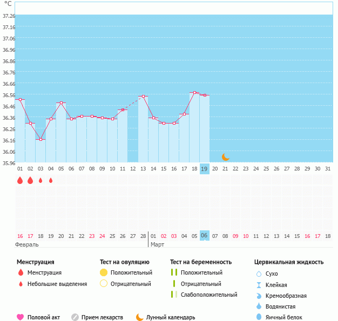The width and height of the screenshot is (338, 321).
Task: Click the Сухо cervical fluid drop icon
Action: 259,274
